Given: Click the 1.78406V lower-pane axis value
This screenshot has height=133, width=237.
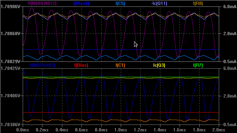Looking at the screenshot, I should click(x=10, y=96).
